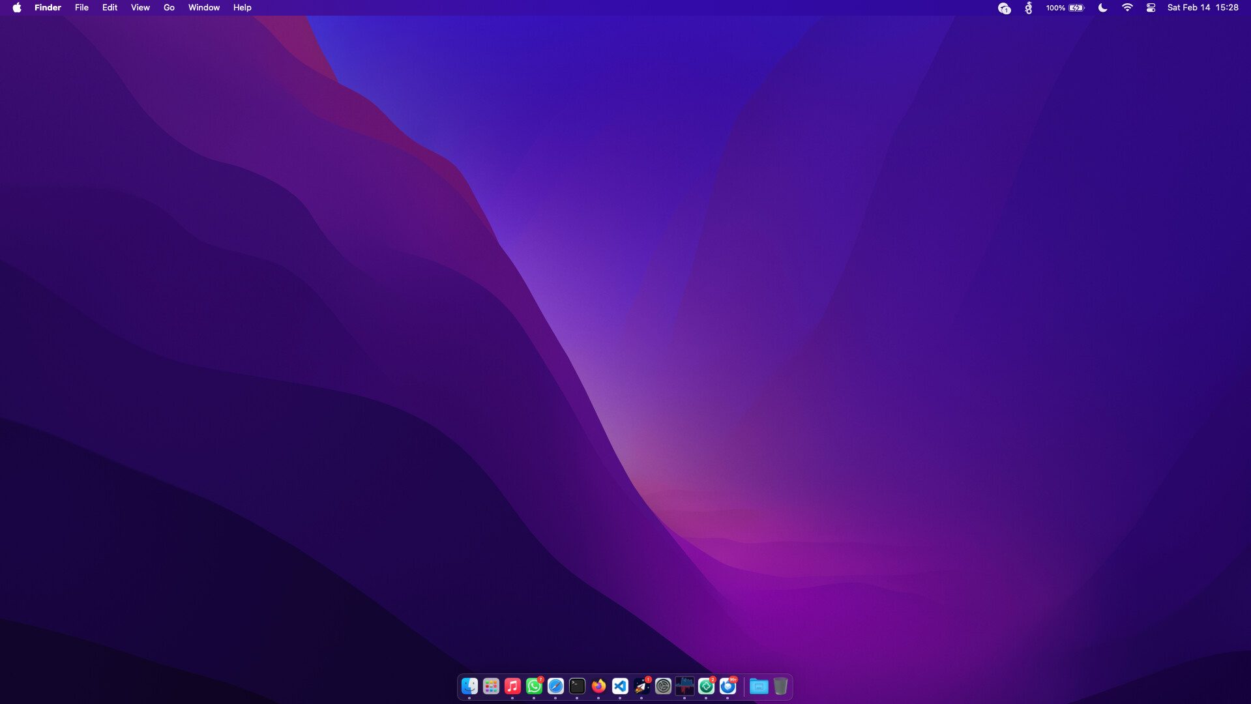Open the rocket app icon in dock

pos(641,686)
